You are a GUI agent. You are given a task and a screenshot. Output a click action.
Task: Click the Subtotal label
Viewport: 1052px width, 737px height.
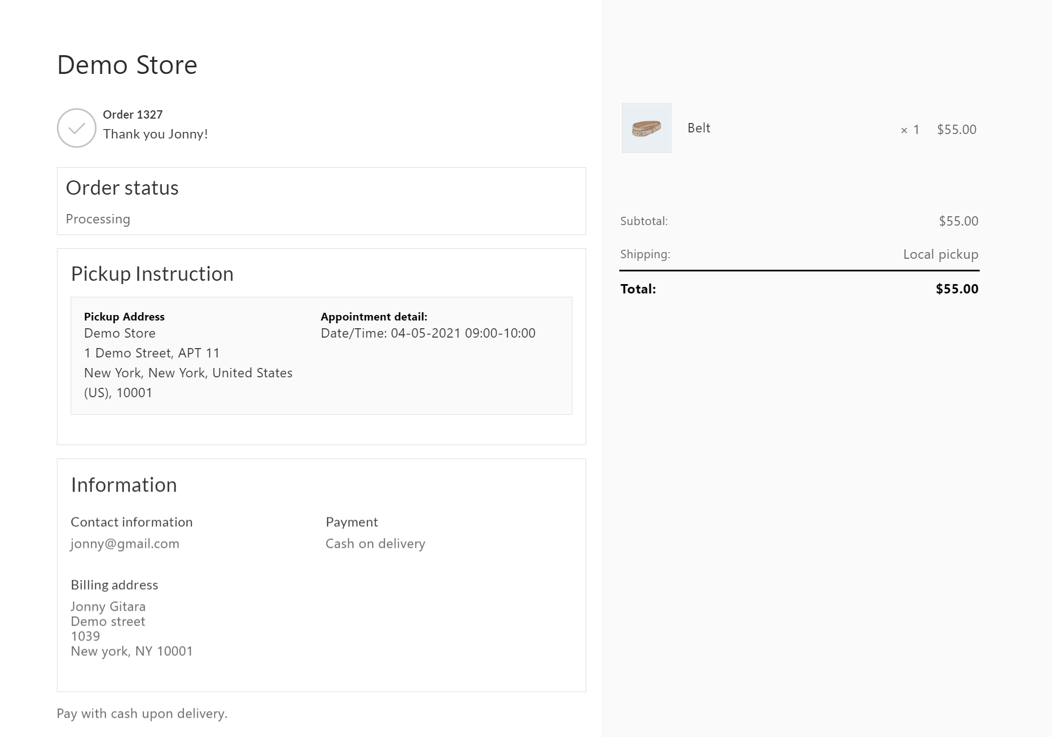644,221
